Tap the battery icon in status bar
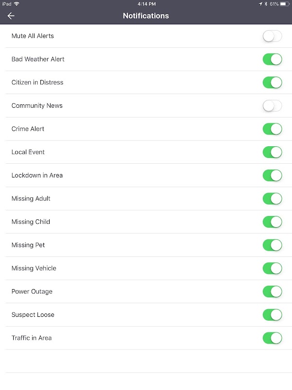This screenshot has height=390, width=292. click(x=285, y=4)
